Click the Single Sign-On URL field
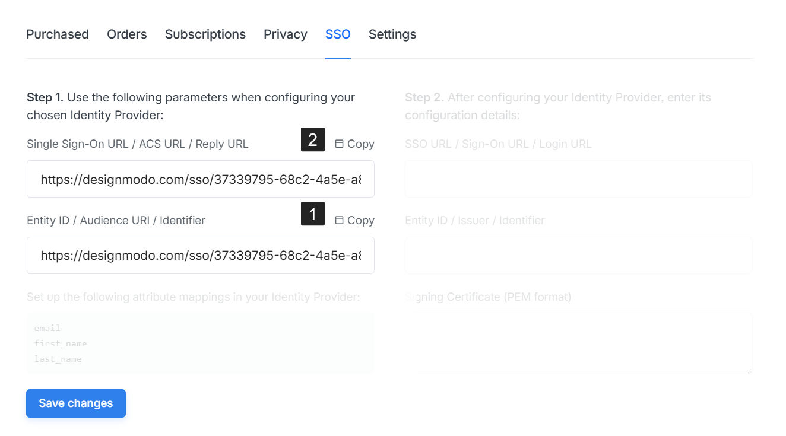The image size is (786, 436). coord(201,179)
